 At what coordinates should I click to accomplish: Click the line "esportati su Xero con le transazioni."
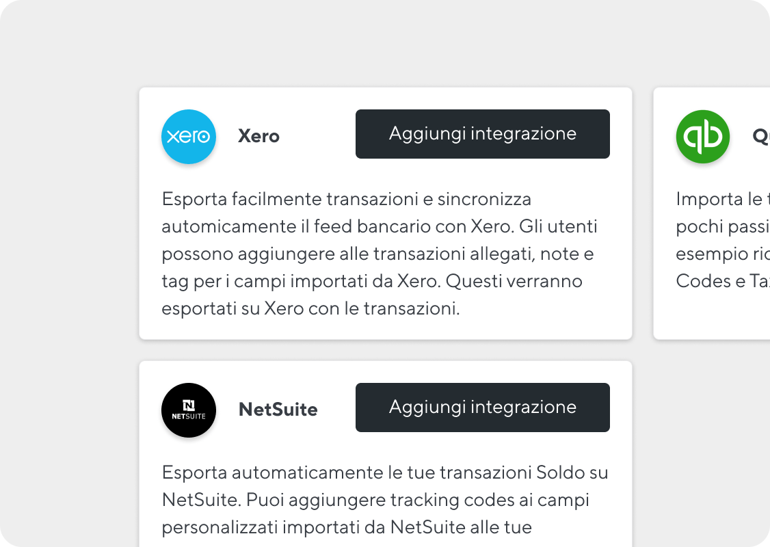pos(311,308)
